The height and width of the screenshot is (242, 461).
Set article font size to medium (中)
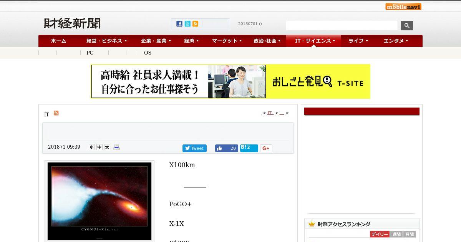99,147
